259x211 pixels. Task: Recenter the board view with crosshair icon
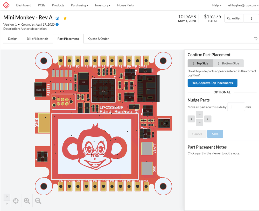click(x=16, y=200)
